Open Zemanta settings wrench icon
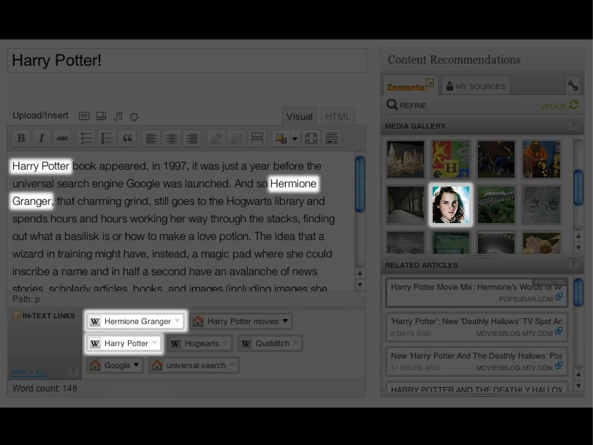This screenshot has width=593, height=445. tap(572, 86)
